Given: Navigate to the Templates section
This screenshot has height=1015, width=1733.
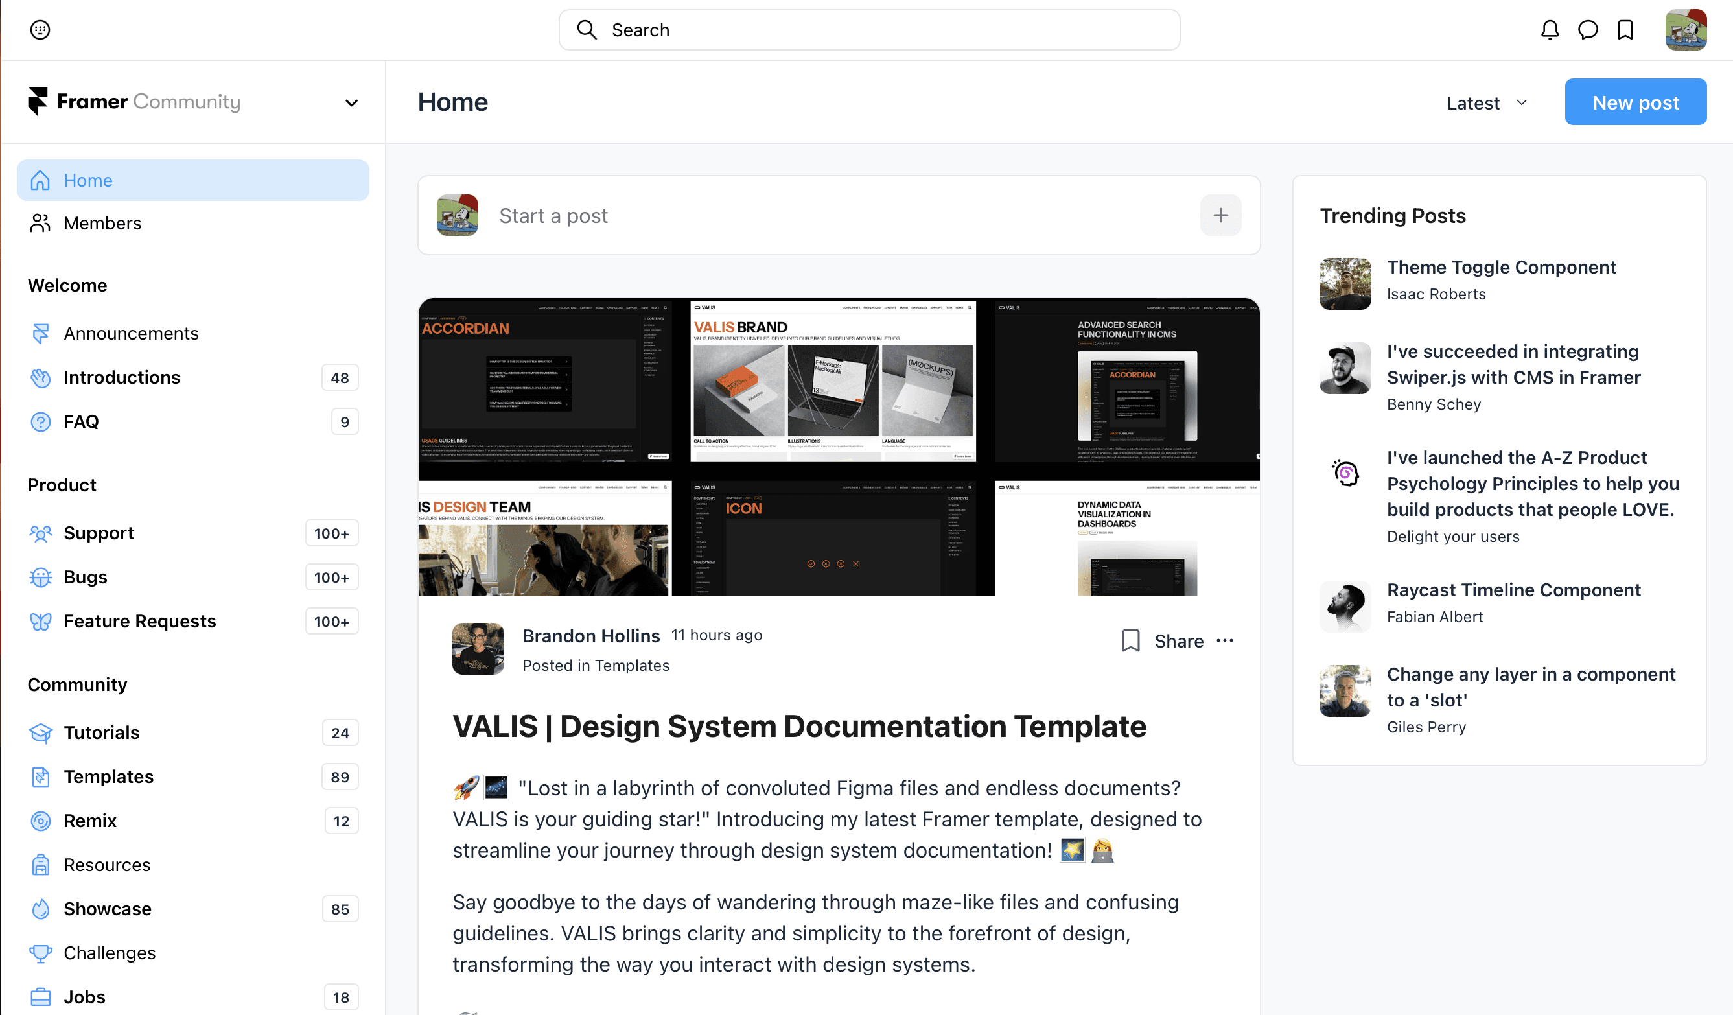Looking at the screenshot, I should point(109,776).
